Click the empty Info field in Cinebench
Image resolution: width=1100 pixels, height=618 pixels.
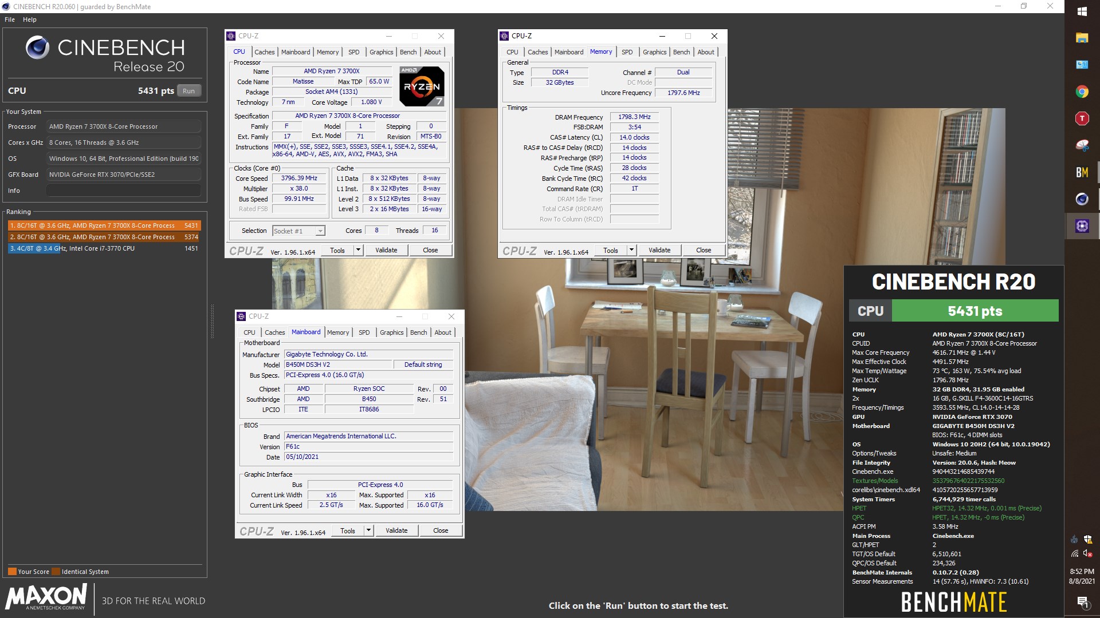click(x=123, y=191)
